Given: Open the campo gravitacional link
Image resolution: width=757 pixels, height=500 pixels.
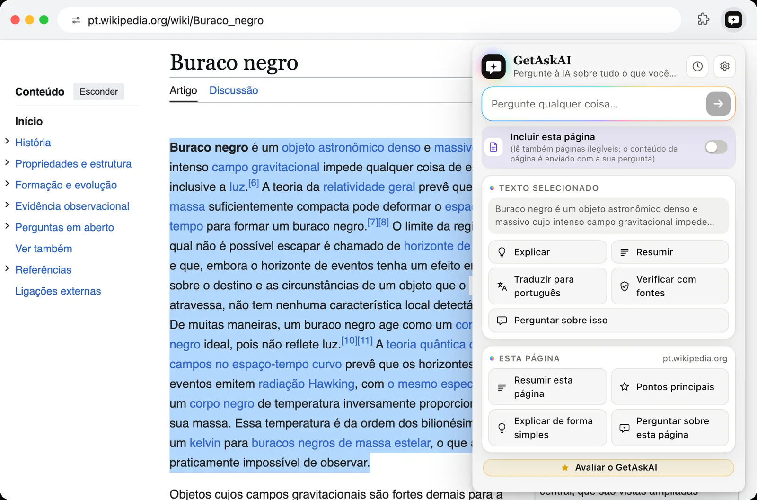Looking at the screenshot, I should coord(266,167).
